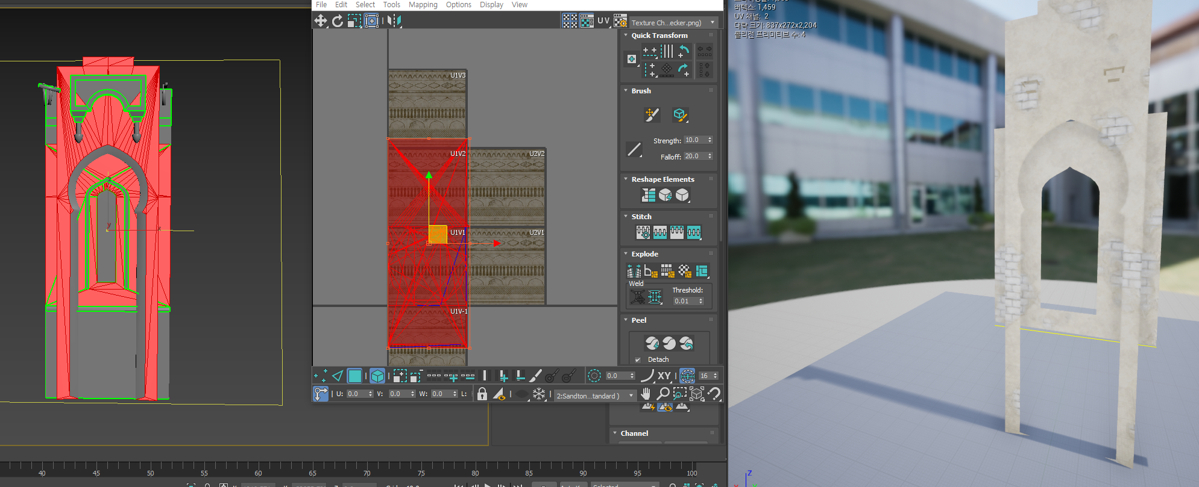Collapse the Brush rollout
The height and width of the screenshot is (487, 1199).
pyautogui.click(x=626, y=91)
